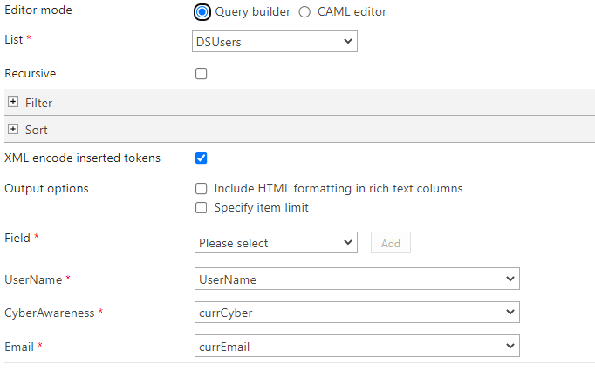595x377 pixels.
Task: Uncheck XML encode inserted tokens
Action: 202,158
